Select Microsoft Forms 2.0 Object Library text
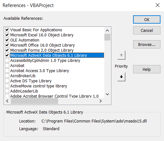164x141 pixels. pos(42,50)
